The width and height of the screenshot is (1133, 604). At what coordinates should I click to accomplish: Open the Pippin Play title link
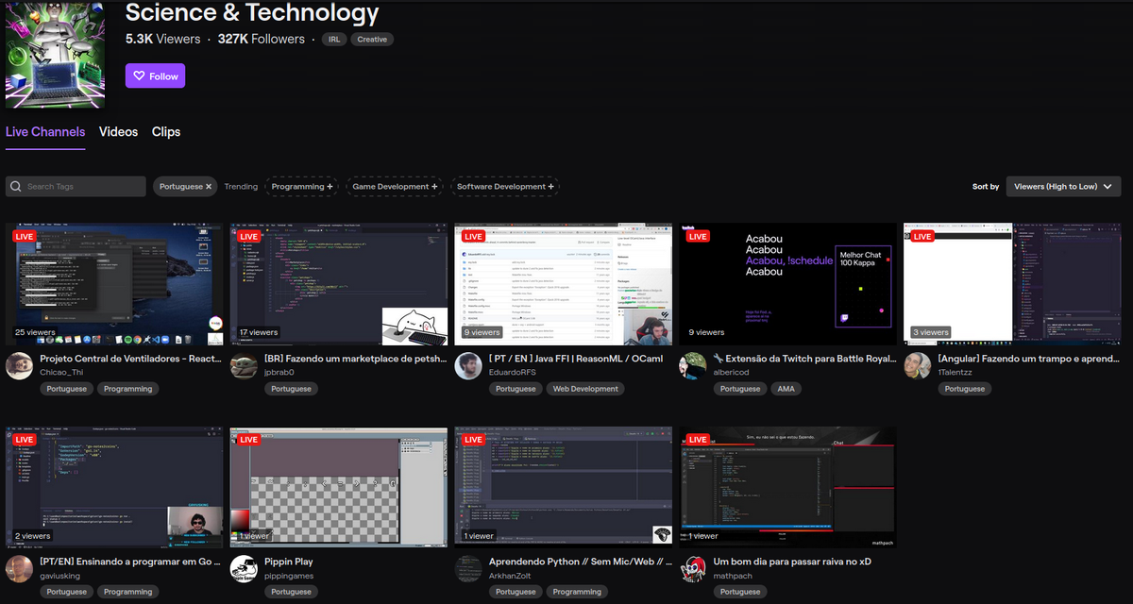click(289, 562)
